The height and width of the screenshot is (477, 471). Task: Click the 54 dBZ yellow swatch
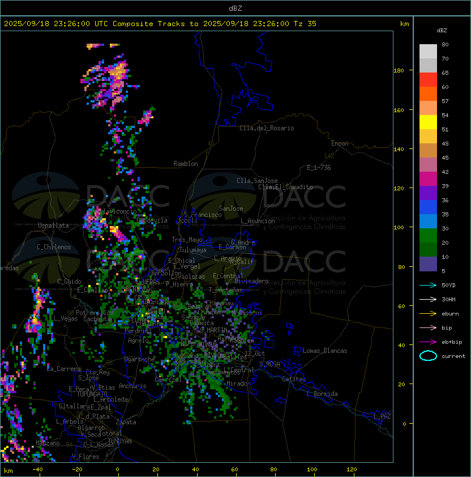(428, 122)
